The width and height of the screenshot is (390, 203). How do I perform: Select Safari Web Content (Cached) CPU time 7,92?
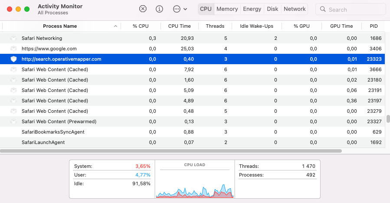[193, 70]
